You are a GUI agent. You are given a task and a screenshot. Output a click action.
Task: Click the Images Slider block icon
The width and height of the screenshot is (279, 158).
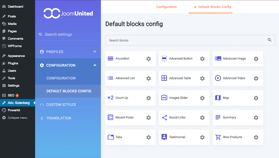(164, 98)
